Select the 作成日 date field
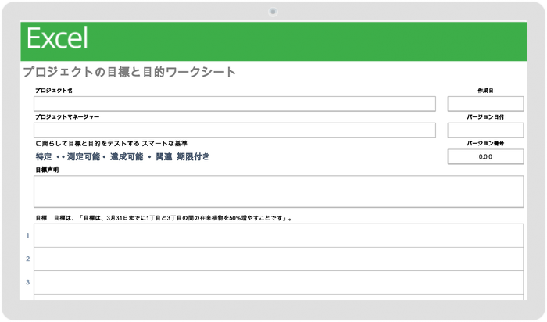 485,104
